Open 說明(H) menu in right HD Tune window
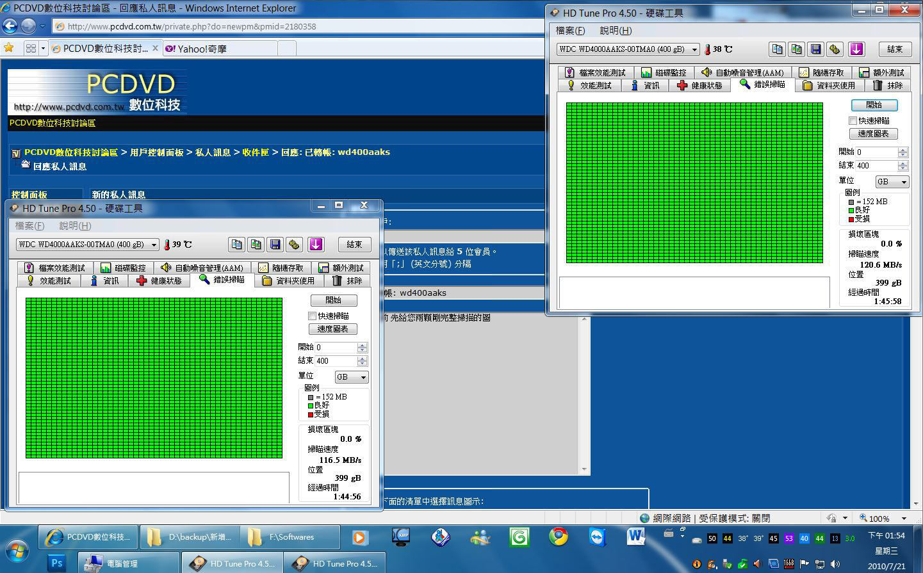Screen dimensions: 923x573 pyautogui.click(x=616, y=31)
